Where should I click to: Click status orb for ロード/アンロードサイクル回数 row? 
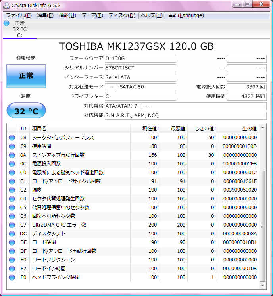click(x=12, y=181)
